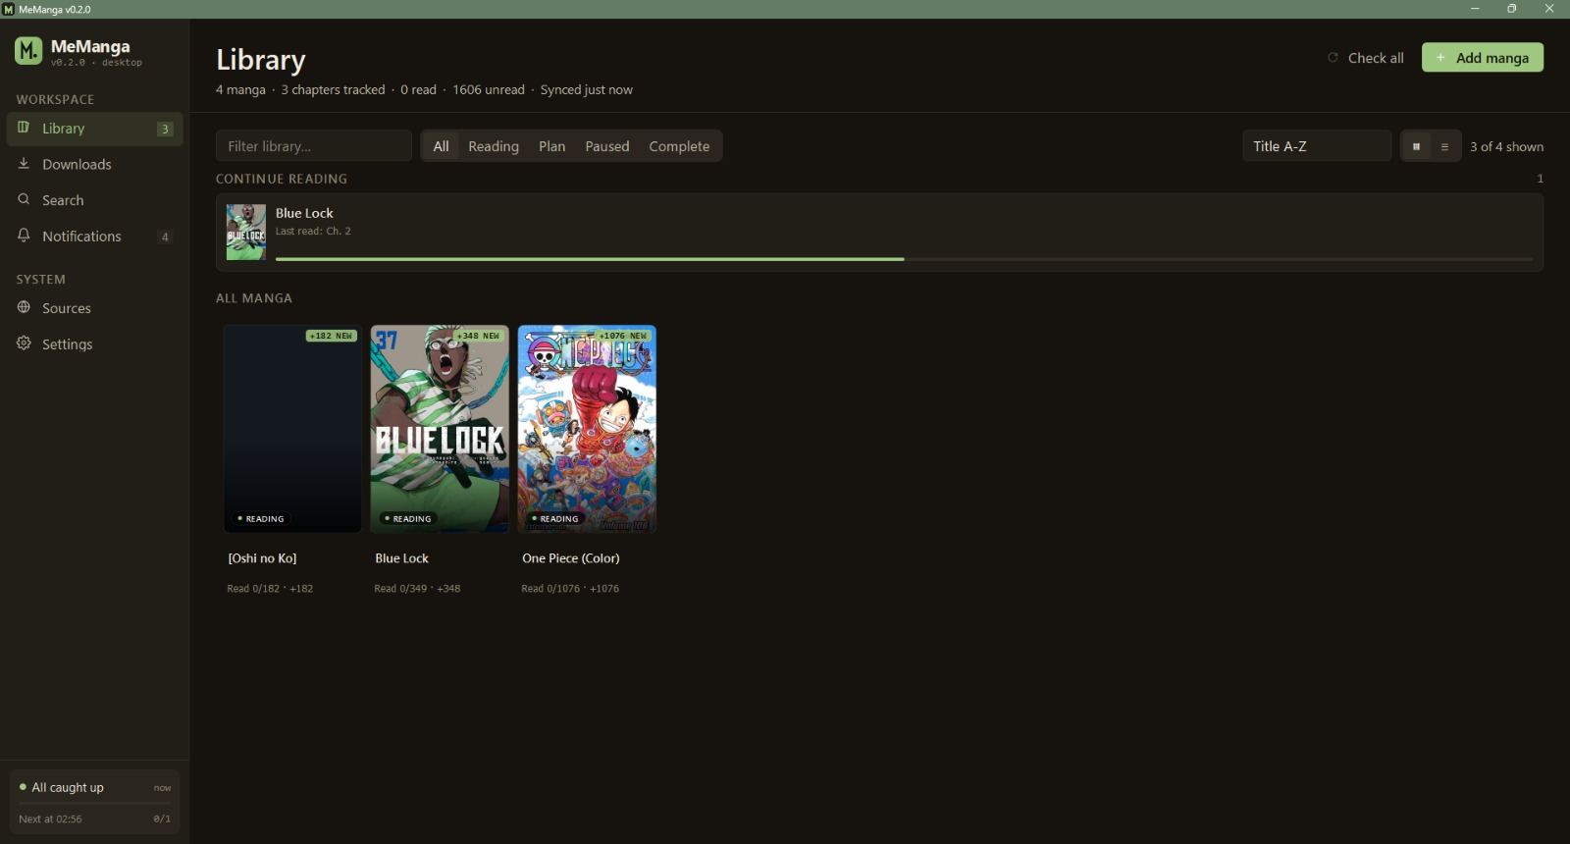Select the Plan filter tab
The height and width of the screenshot is (844, 1570).
(551, 146)
